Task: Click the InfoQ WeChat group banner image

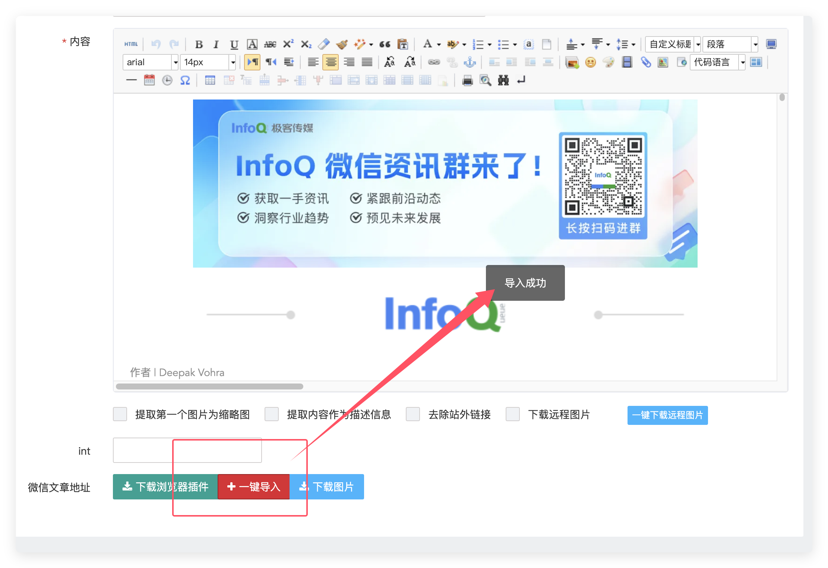Action: pyautogui.click(x=445, y=183)
